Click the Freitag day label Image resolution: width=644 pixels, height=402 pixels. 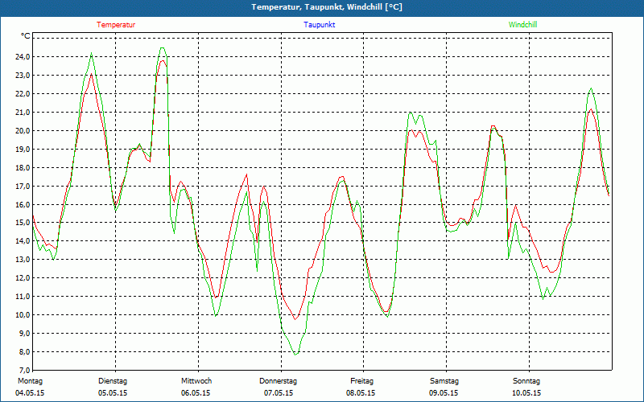point(361,381)
